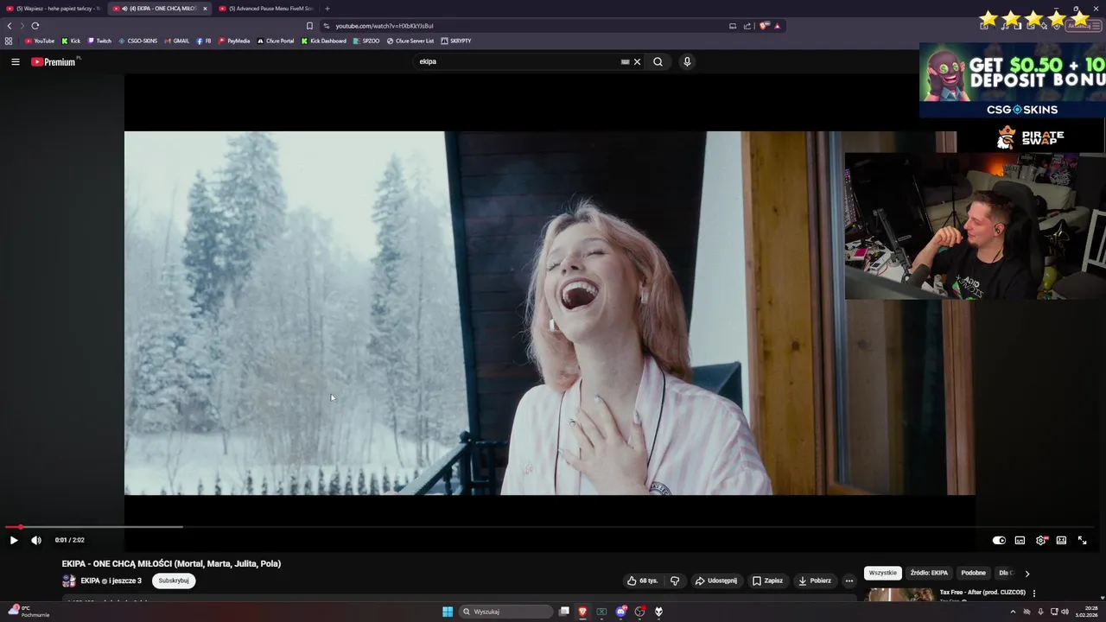Clear the search box text
Screen dimensions: 1106x622
point(637,61)
